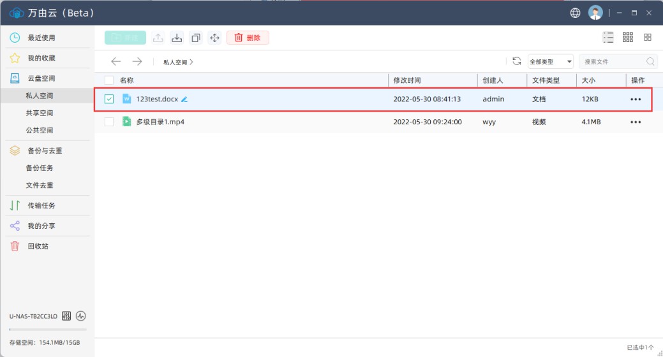
Task: Open the NAS activity monitor icon
Action: coord(81,316)
